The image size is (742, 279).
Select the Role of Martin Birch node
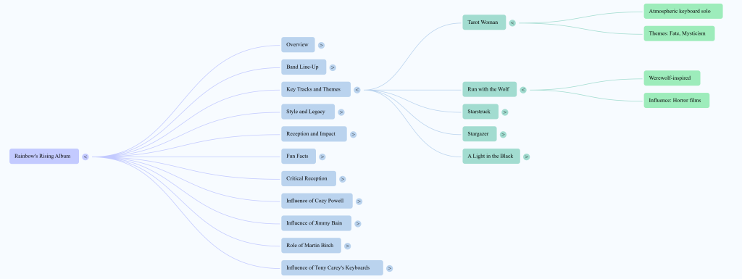pyautogui.click(x=311, y=246)
